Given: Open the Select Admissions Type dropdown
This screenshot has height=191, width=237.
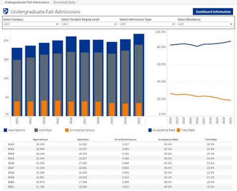Looking at the screenshot, I should (x=148, y=24).
